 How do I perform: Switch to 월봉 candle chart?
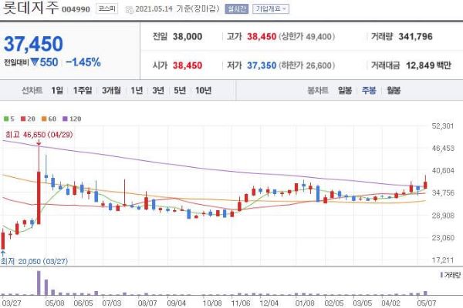(x=394, y=91)
